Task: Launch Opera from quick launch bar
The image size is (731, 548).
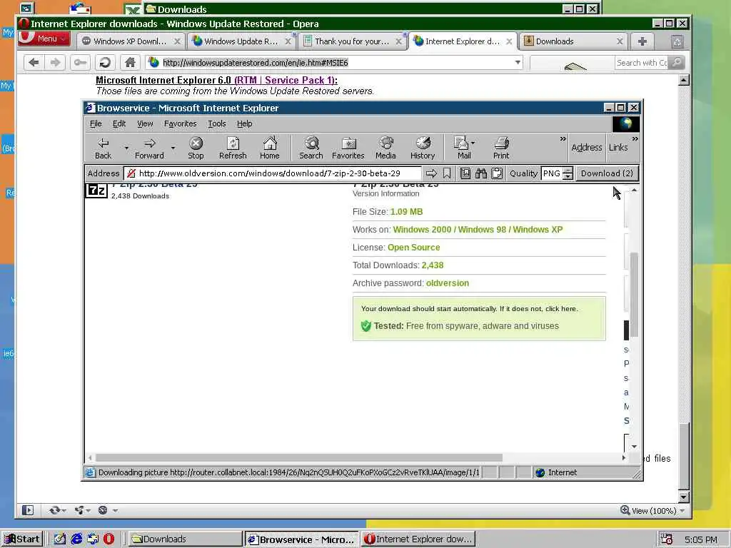Action: click(x=109, y=539)
